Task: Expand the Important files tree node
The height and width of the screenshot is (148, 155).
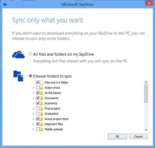Action: point(33,124)
